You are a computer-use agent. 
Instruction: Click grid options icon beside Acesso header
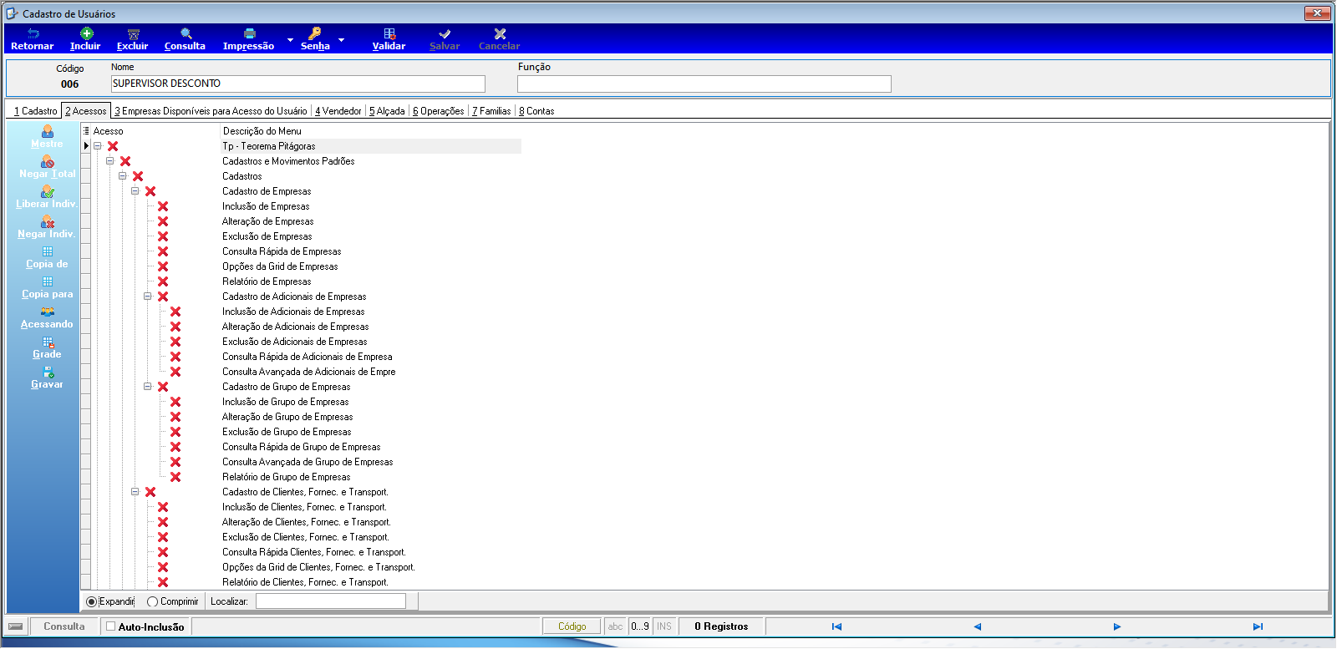[x=86, y=131]
